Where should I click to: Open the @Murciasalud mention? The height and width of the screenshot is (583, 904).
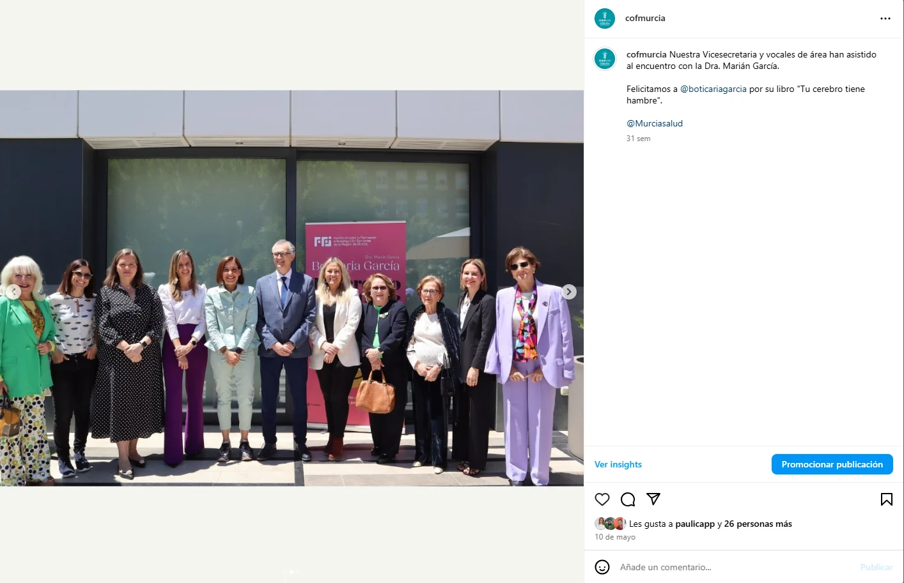655,124
